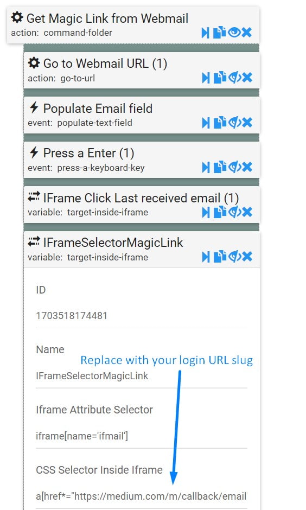Copy the IFrame Click Last received email variable
Viewport: 306px width, 510px height.
click(220, 212)
